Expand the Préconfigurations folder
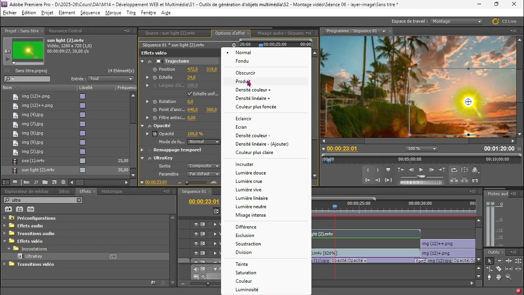Screen dimensions: 524x295 coord(5,218)
